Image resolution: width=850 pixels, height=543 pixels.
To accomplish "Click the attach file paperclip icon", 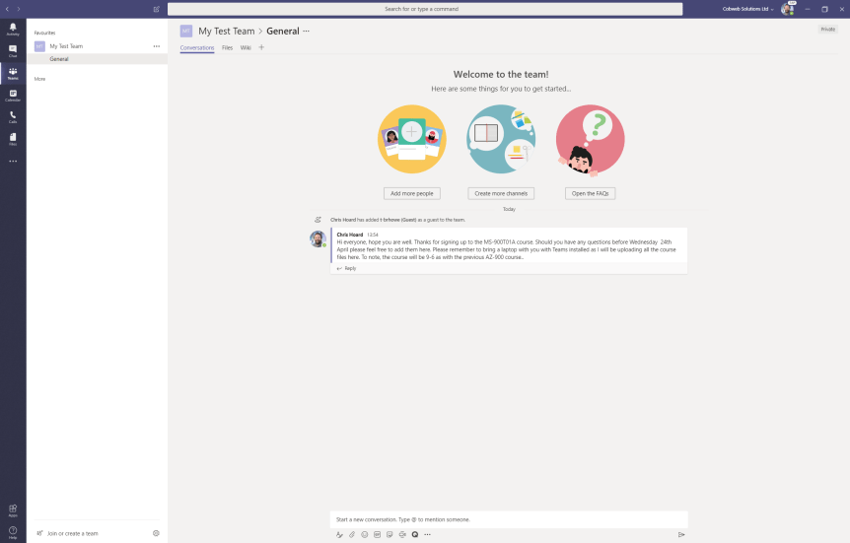I will [352, 534].
